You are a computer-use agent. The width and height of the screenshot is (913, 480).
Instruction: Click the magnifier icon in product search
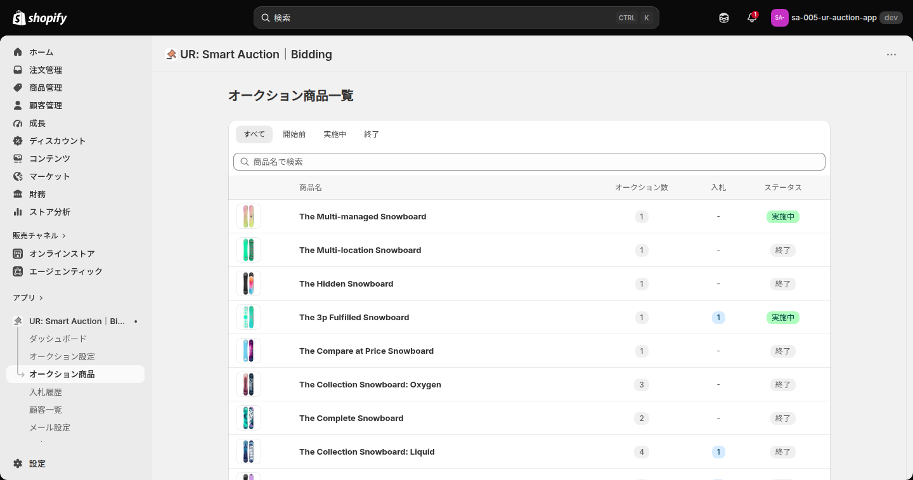[245, 162]
